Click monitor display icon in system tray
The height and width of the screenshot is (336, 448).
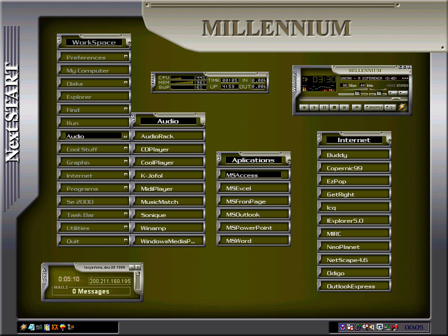pyautogui.click(x=380, y=327)
